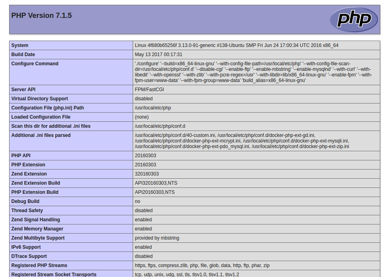Click the Additional .ini files parsed list
Image resolution: width=389 pixels, height=277 pixels.
(x=242, y=141)
